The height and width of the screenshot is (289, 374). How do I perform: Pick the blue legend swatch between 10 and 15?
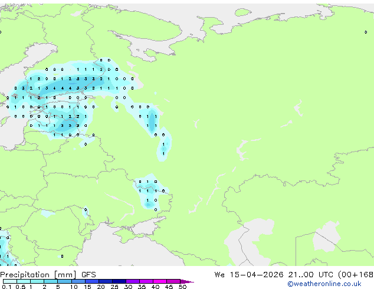(x=78, y=281)
